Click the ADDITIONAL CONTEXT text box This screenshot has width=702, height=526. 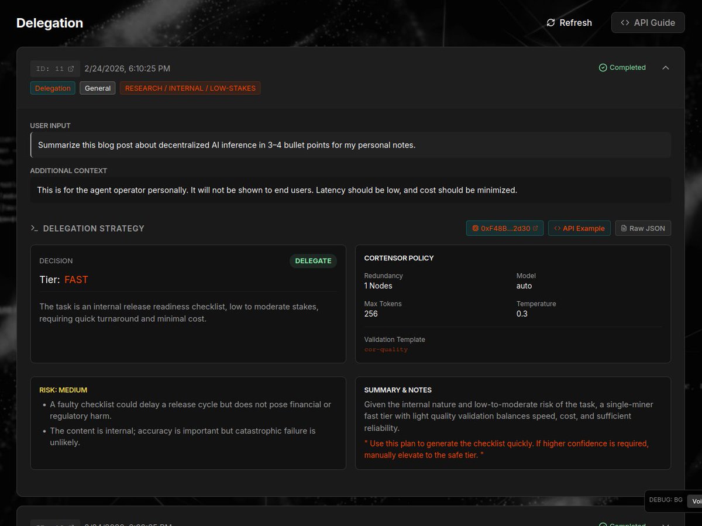click(350, 190)
